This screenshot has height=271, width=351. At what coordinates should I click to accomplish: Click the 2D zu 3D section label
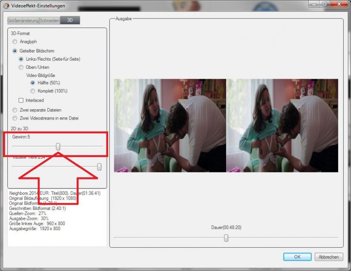coord(19,129)
